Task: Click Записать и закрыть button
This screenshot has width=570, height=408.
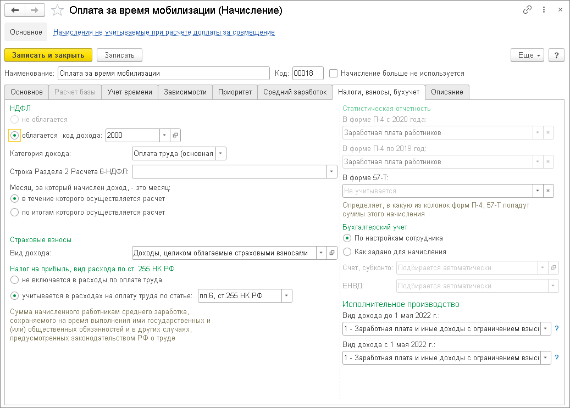Action: pos(48,55)
